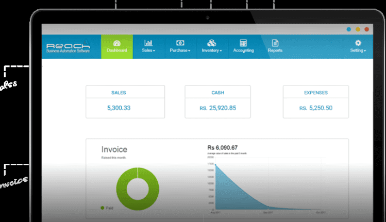
Task: Click the Setting gear icon
Action: (x=358, y=43)
